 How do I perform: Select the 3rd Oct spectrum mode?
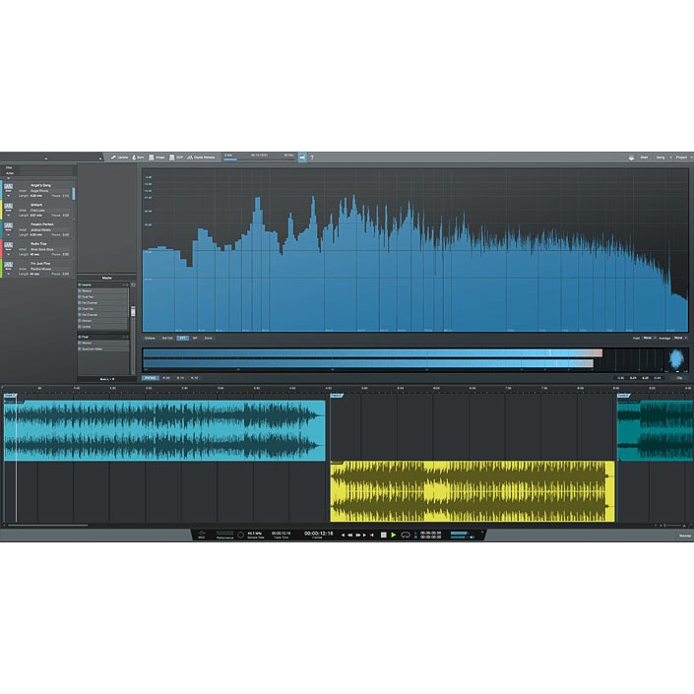coord(166,338)
